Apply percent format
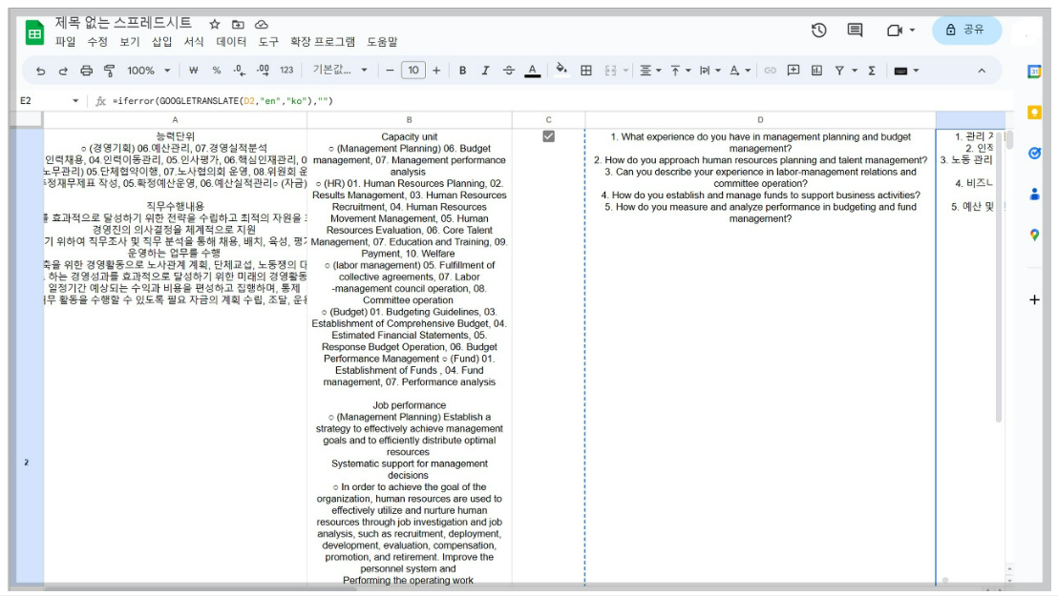This screenshot has width=1058, height=596. [217, 71]
